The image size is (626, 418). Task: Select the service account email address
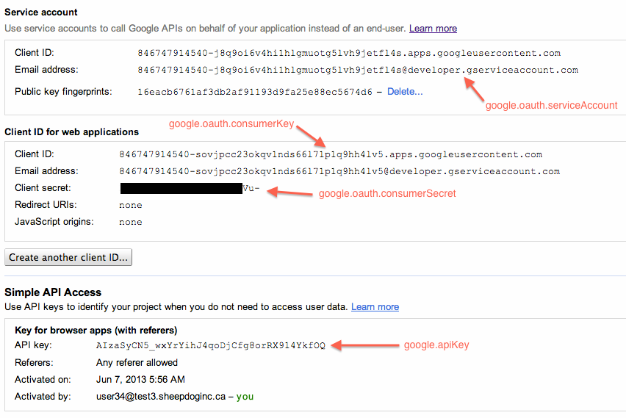tap(358, 70)
